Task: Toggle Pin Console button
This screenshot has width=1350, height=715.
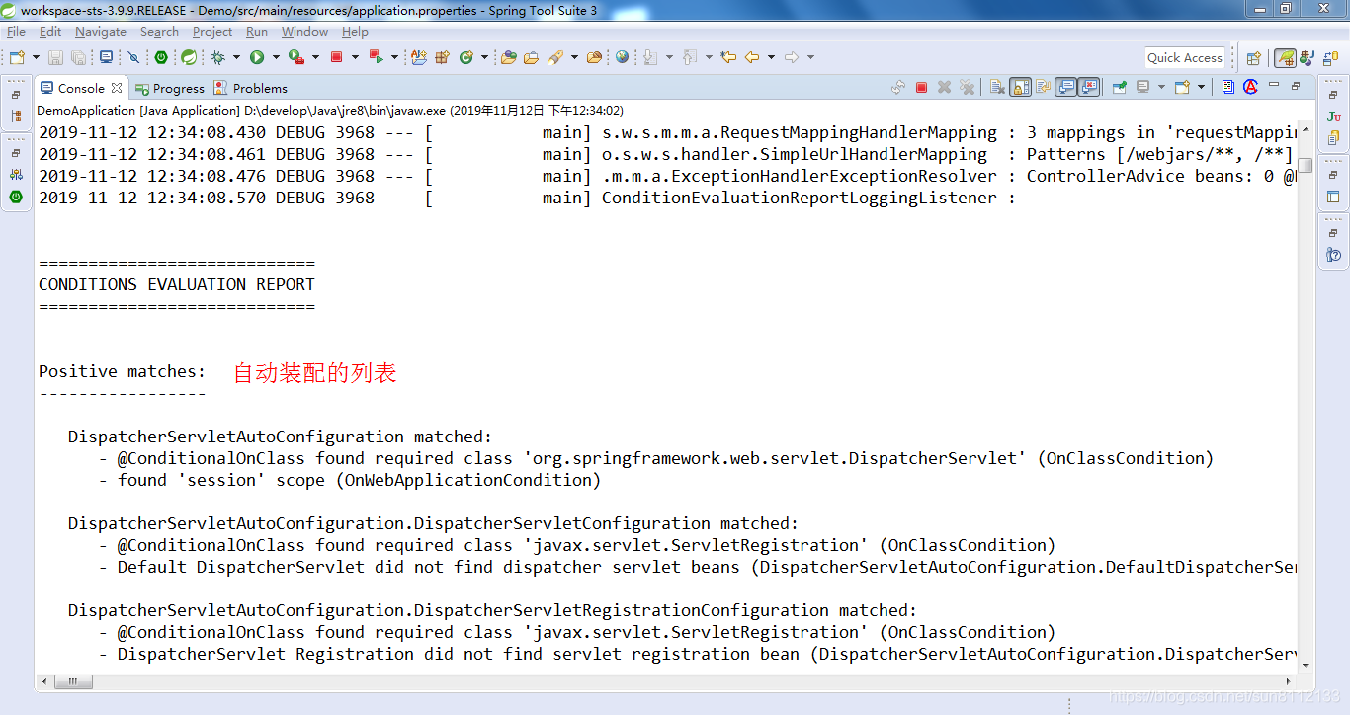Action: tap(1119, 87)
